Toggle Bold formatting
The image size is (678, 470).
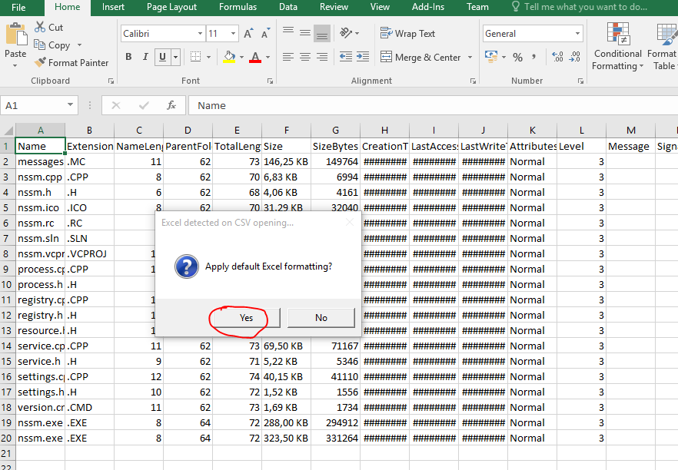point(128,57)
